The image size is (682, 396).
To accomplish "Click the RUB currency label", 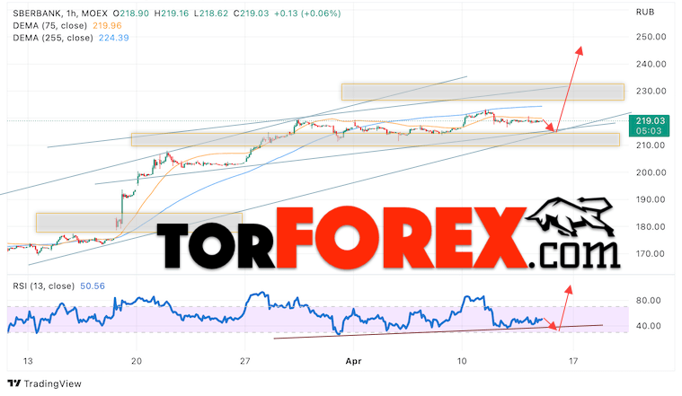I will click(645, 13).
